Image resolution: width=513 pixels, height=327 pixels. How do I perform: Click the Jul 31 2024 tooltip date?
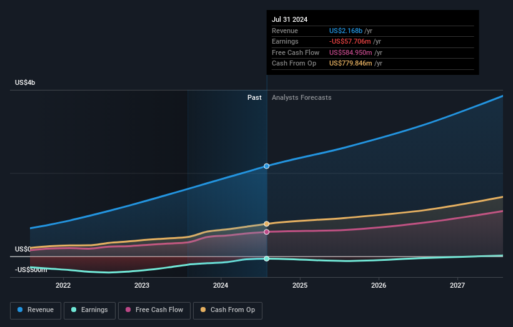tap(289, 19)
